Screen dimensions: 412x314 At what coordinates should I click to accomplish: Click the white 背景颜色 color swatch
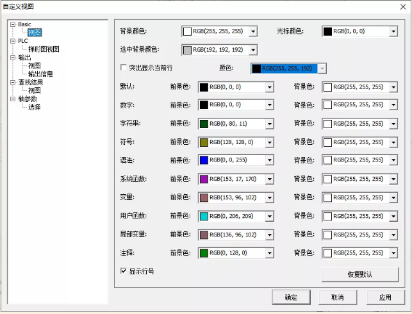click(x=187, y=31)
